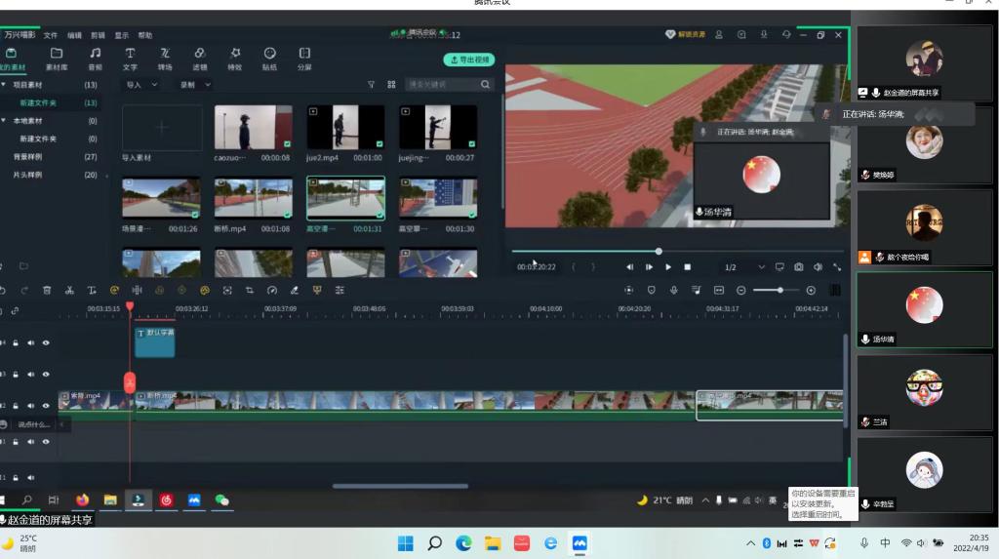This screenshot has width=999, height=559.
Task: Click the timeline zoom slider handle
Action: tap(780, 290)
